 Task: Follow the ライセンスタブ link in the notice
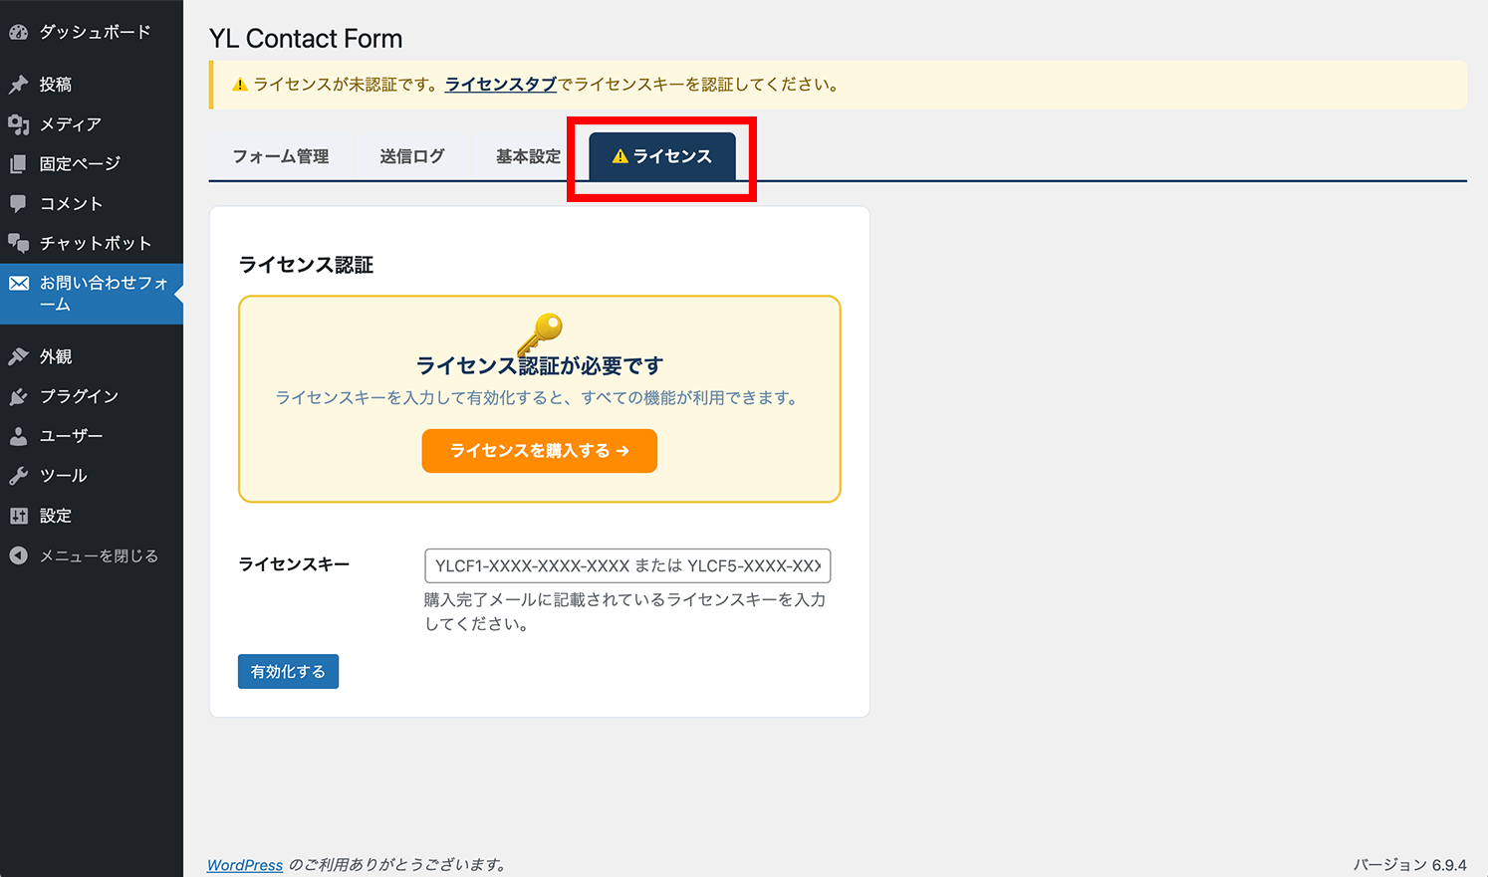[500, 85]
